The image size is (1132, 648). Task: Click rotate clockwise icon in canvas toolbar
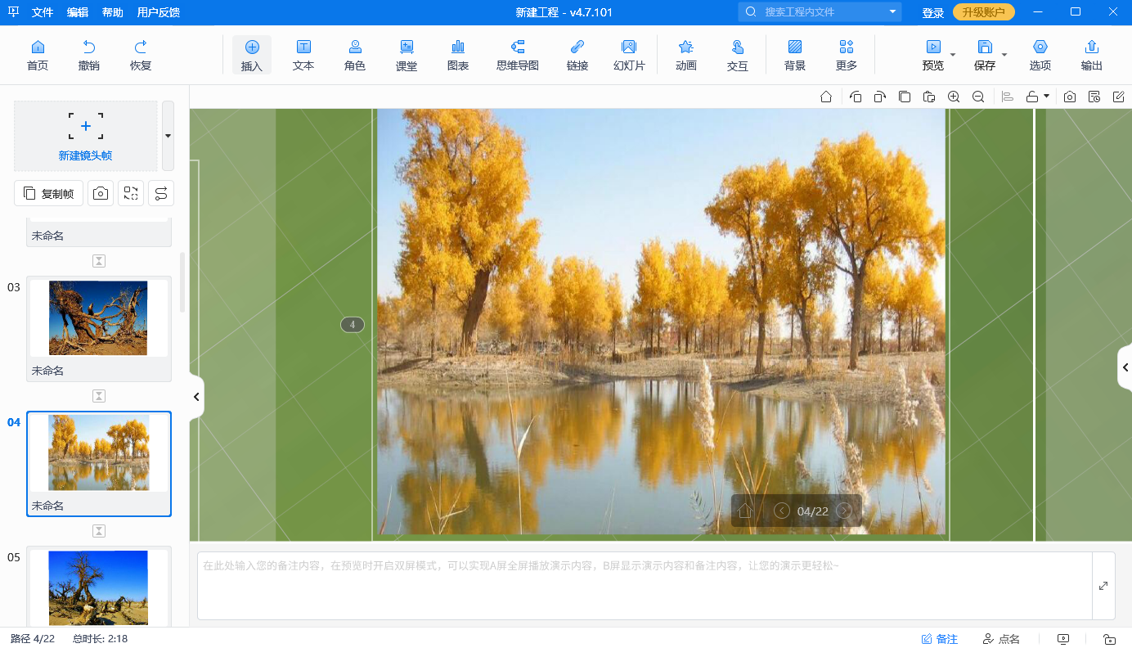click(x=879, y=97)
